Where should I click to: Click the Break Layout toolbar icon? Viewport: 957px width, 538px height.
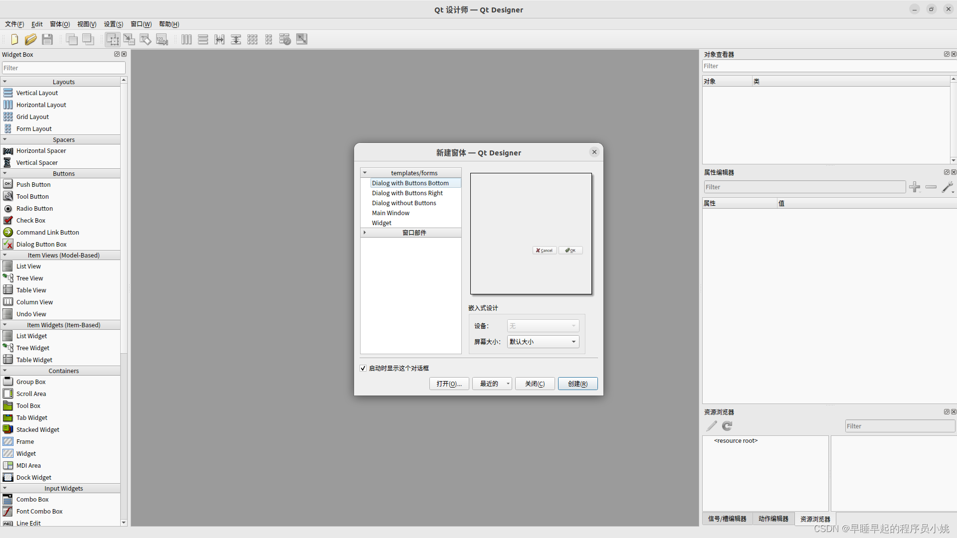(285, 39)
